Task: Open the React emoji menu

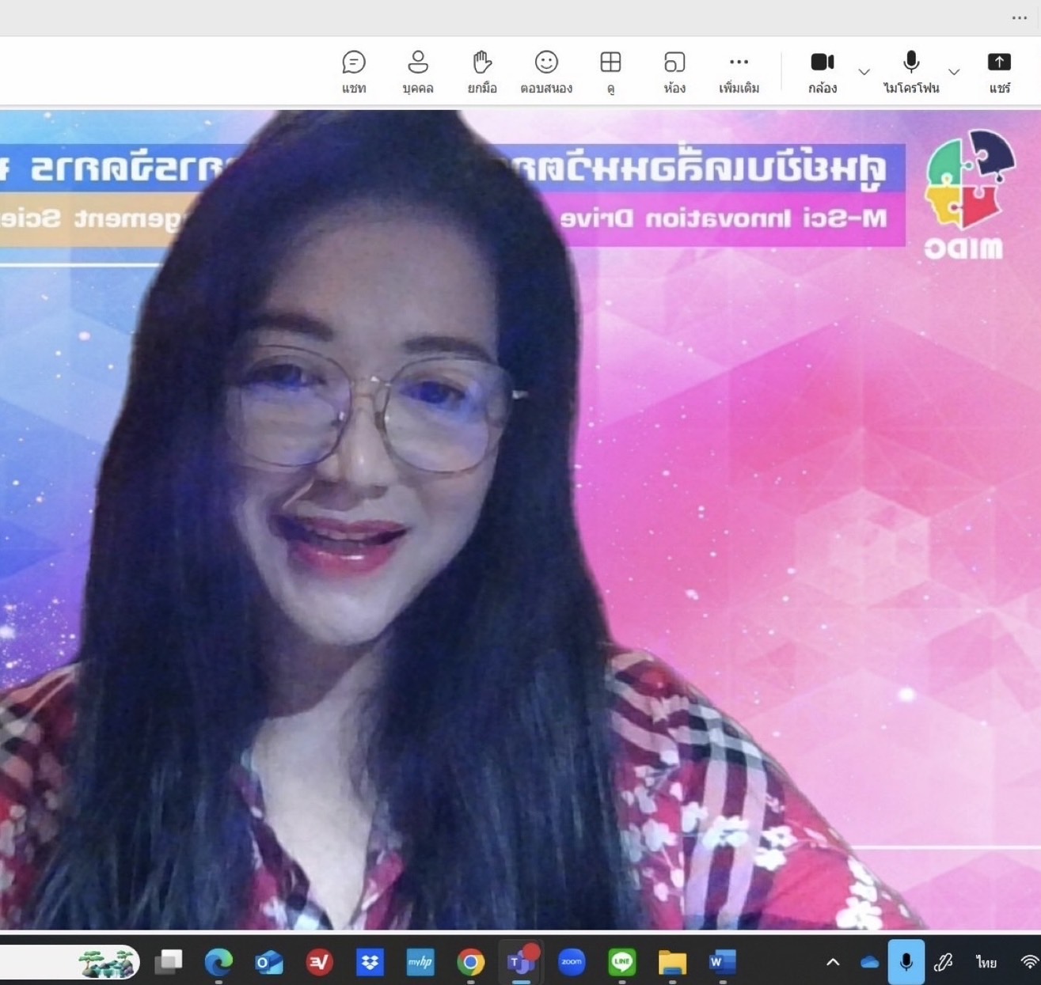Action: tap(546, 71)
